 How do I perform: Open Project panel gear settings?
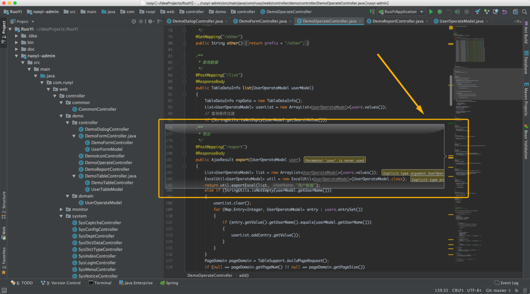point(150,21)
